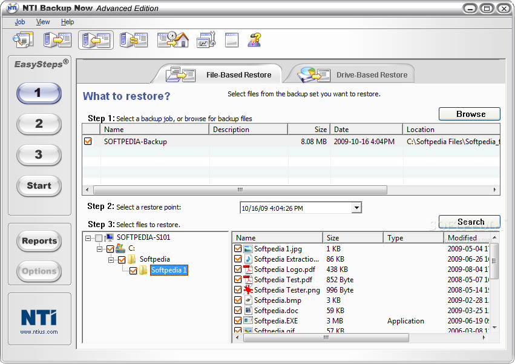515x364 pixels.
Task: Toggle the Softpedia folder checkbox
Action: 122,260
